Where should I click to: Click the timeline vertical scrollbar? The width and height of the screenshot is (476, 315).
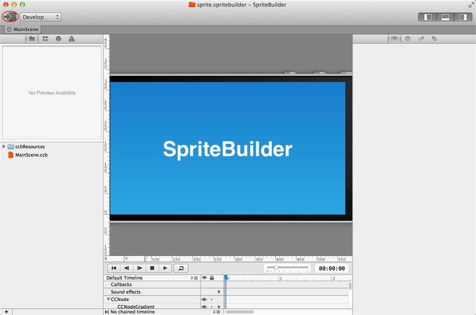pos(350,286)
